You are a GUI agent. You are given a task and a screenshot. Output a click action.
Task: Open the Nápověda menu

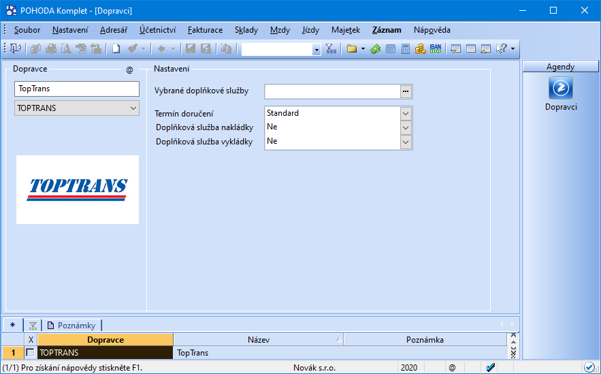432,30
